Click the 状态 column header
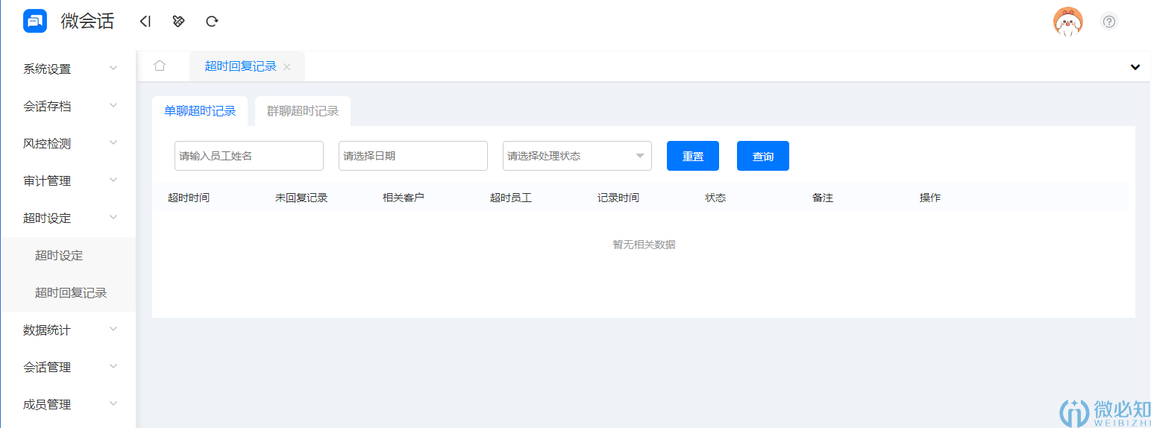 [715, 198]
